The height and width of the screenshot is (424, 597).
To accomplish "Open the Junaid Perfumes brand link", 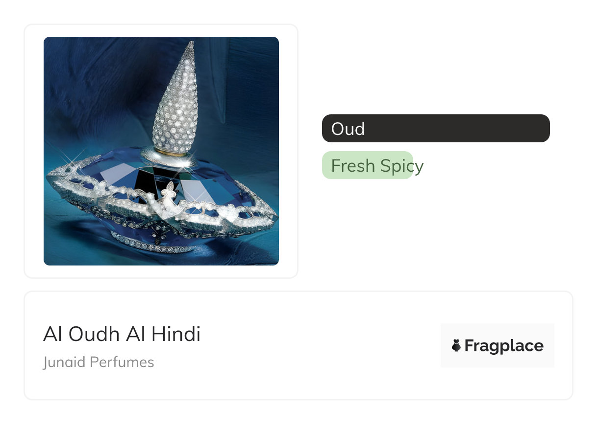I will [99, 362].
